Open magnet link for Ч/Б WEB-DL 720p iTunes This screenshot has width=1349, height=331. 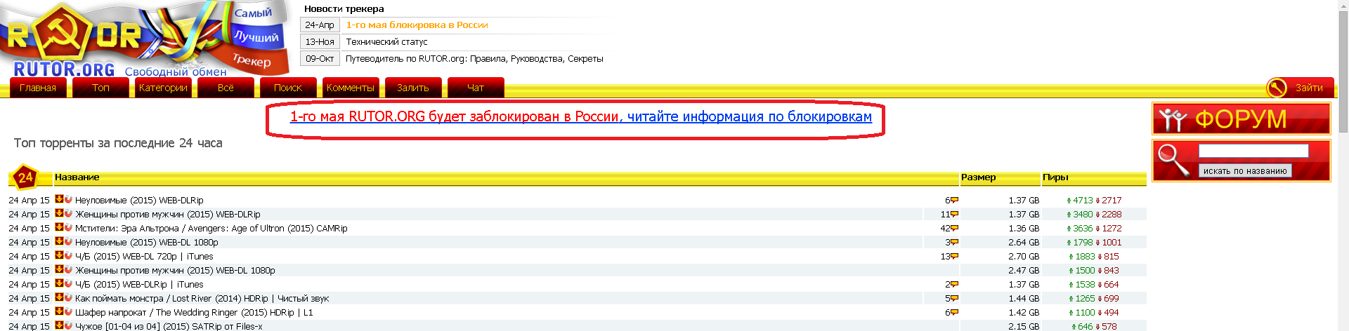(x=68, y=256)
